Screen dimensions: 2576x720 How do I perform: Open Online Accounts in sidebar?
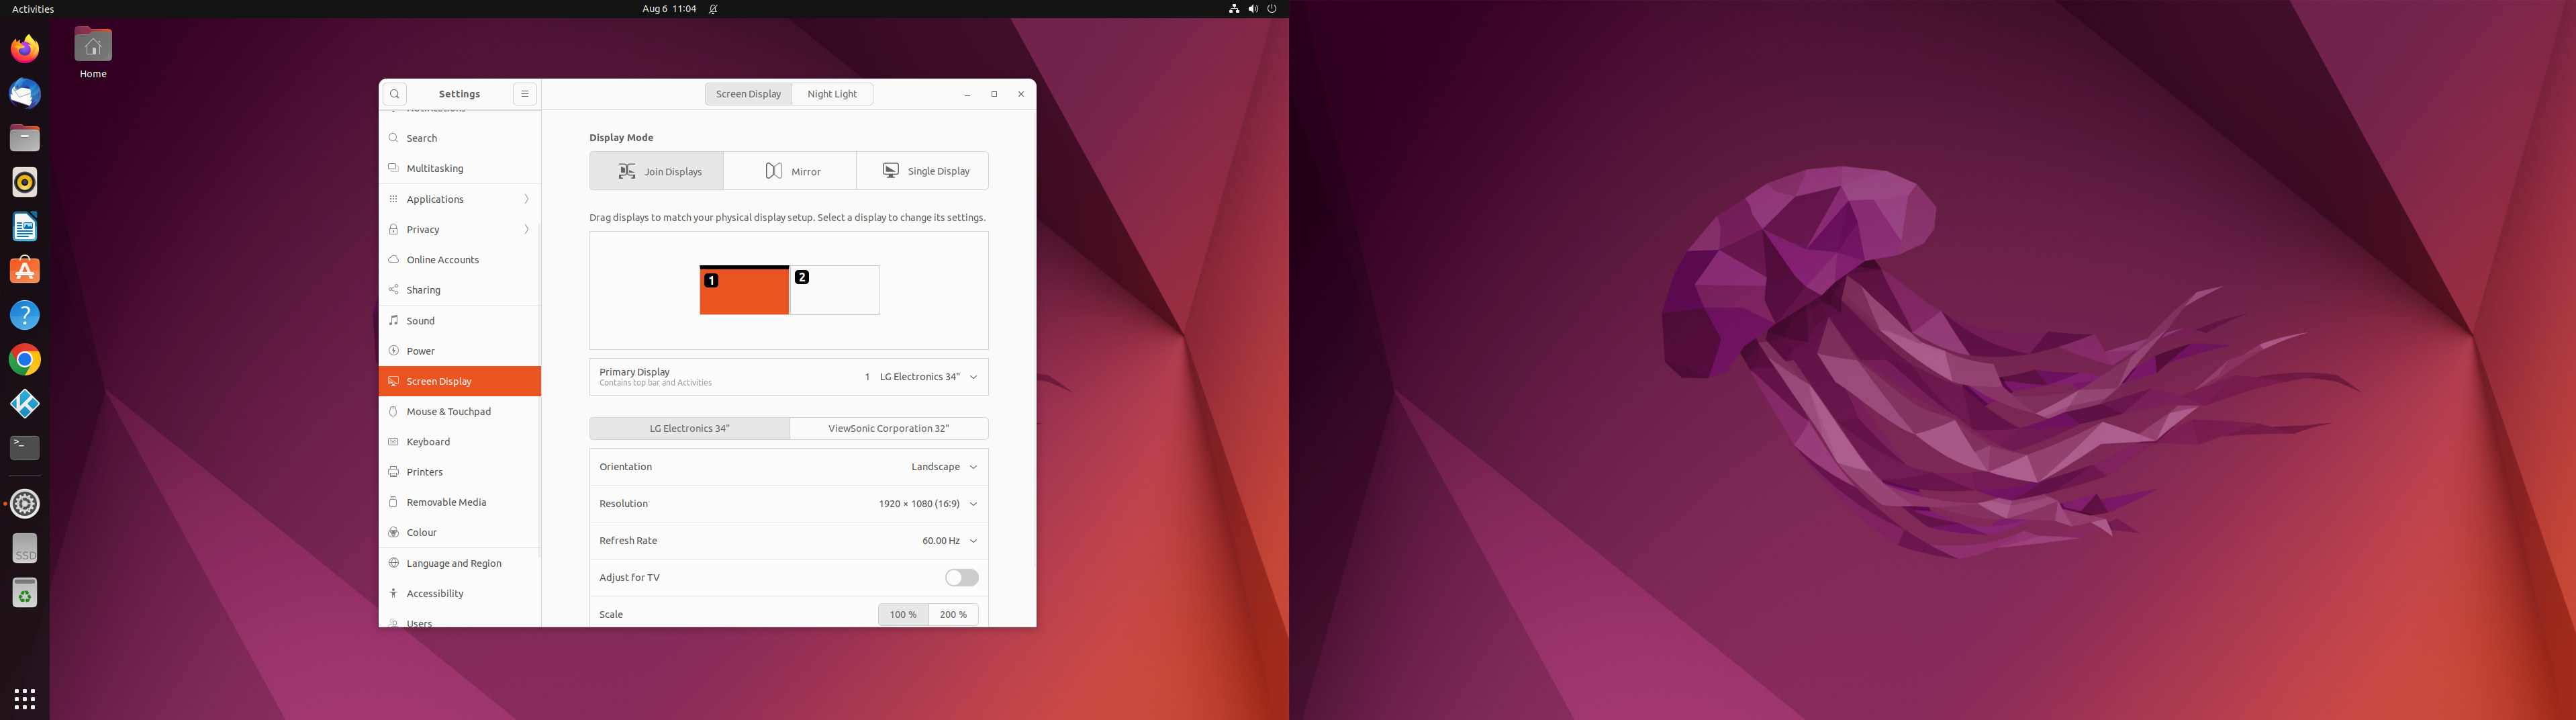[x=460, y=260]
